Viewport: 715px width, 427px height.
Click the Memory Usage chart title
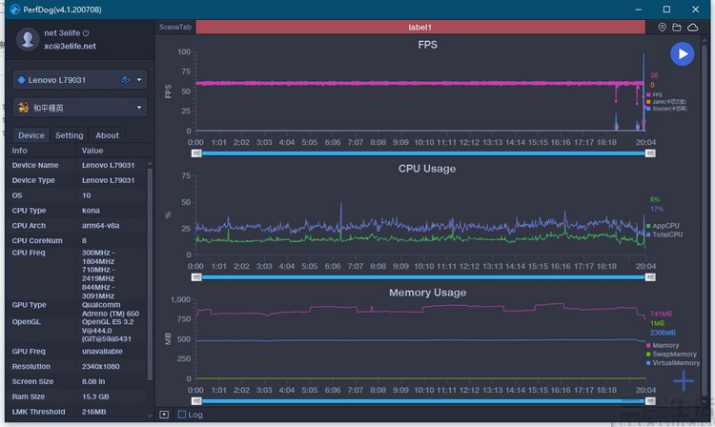(427, 293)
